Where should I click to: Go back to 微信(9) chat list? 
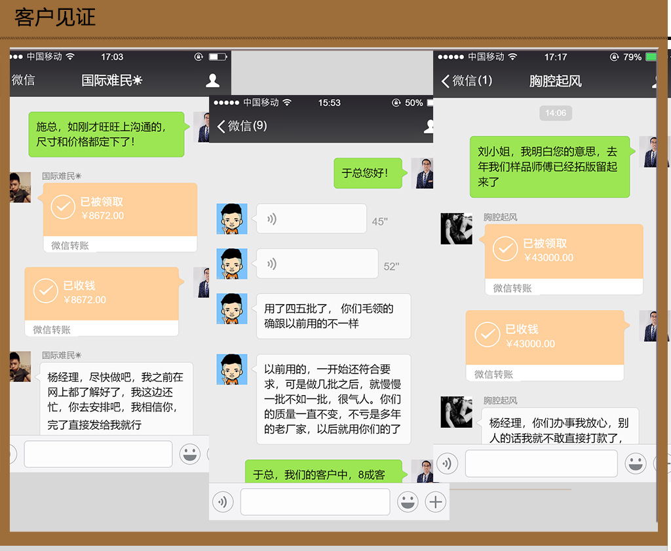click(242, 126)
